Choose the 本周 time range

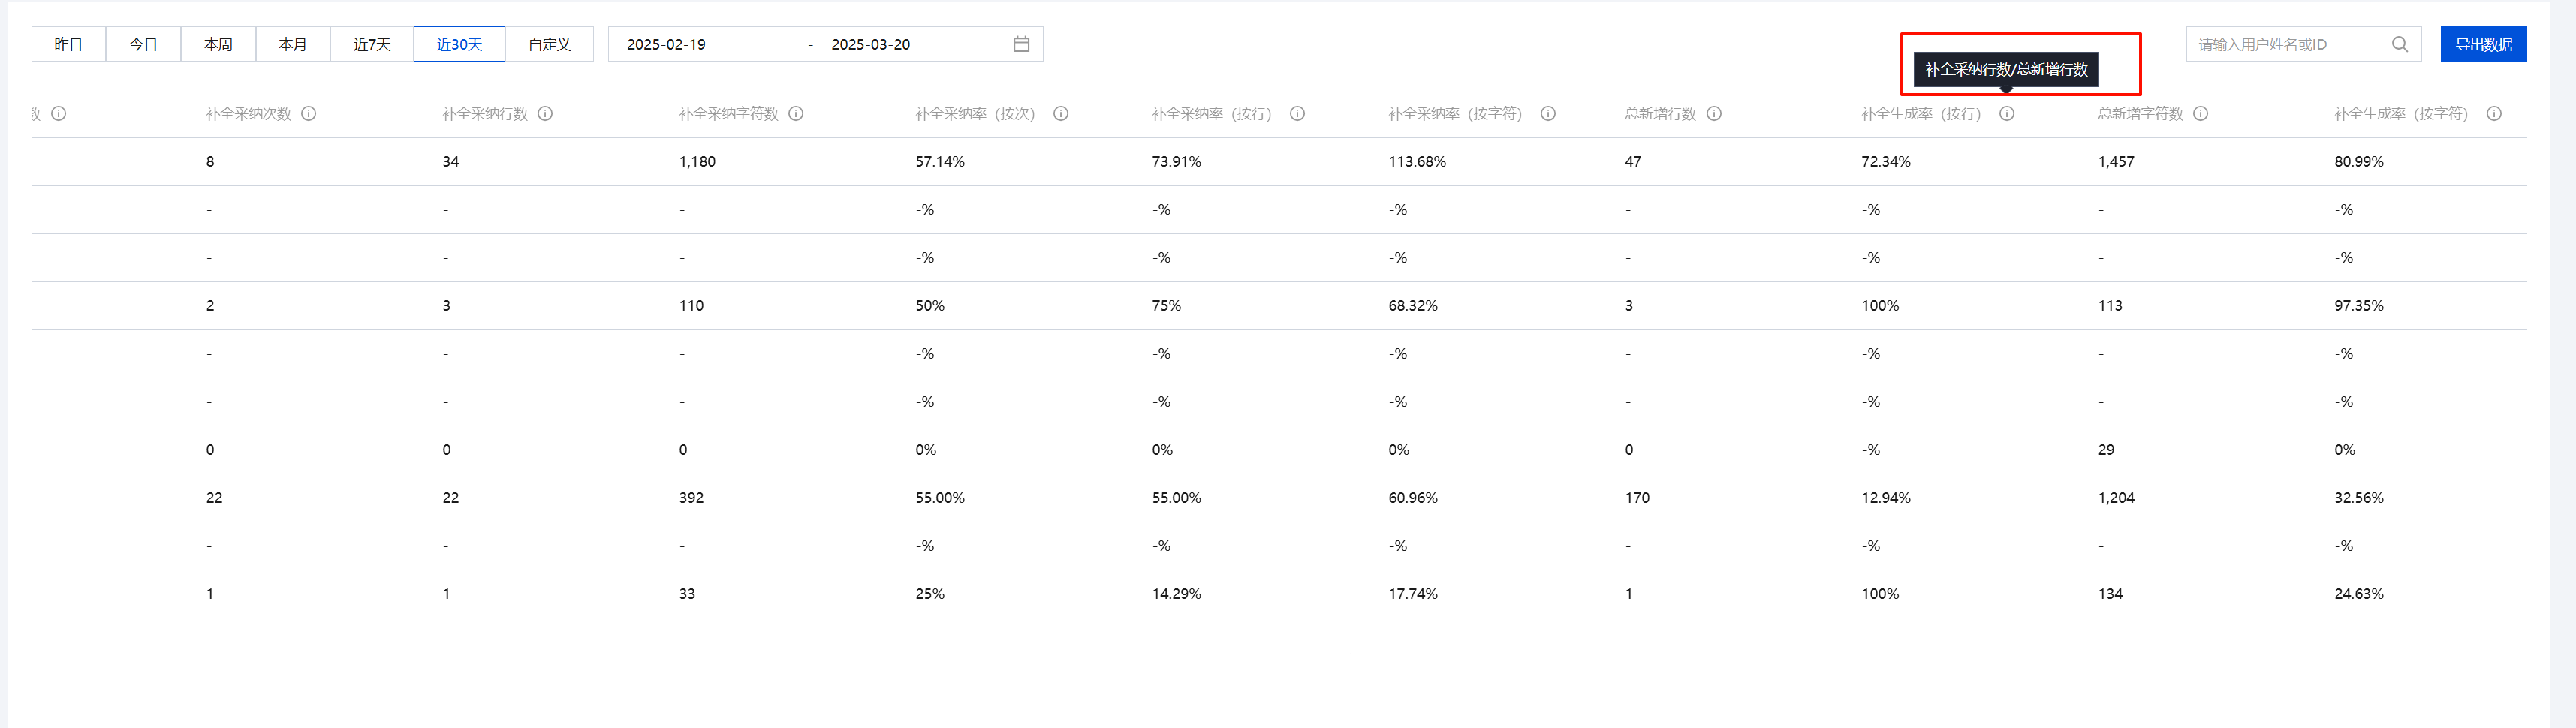(x=218, y=44)
